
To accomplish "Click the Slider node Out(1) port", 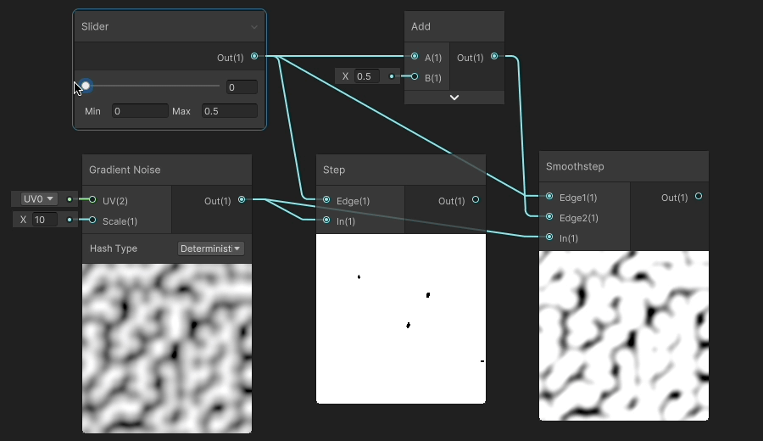I will pos(254,57).
